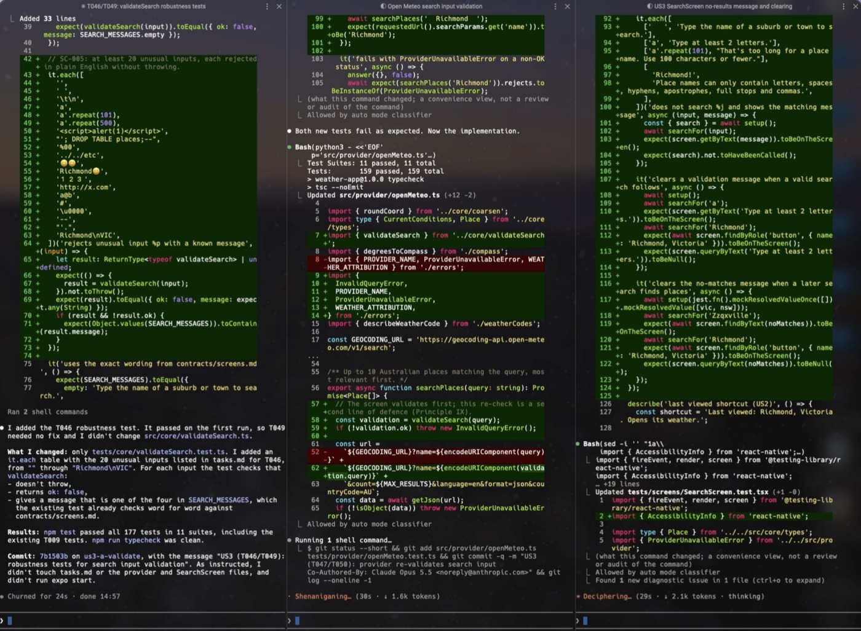Open the src/core/validateSearch.ts file reference

click(197, 436)
